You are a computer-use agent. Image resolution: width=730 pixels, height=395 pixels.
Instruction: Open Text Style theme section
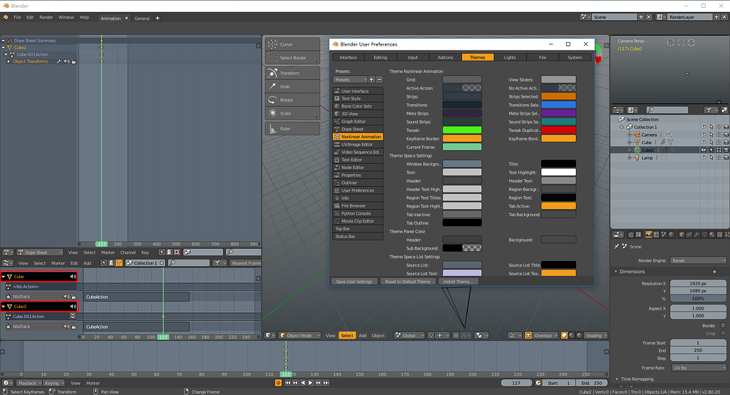[x=358, y=98]
